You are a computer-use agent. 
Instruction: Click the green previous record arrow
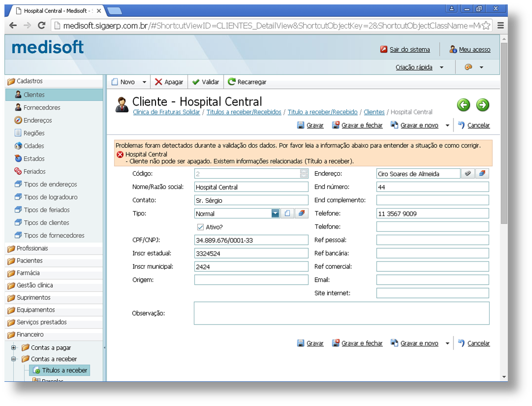click(463, 105)
